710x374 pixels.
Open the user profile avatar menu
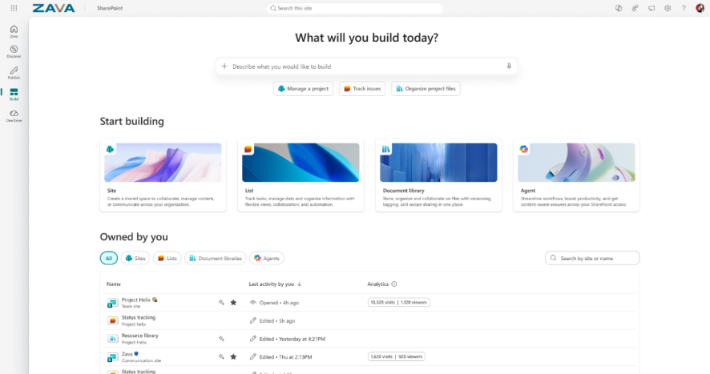point(700,8)
